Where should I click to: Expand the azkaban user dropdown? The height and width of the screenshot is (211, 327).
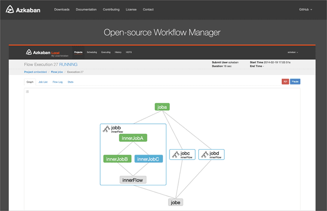pyautogui.click(x=293, y=52)
